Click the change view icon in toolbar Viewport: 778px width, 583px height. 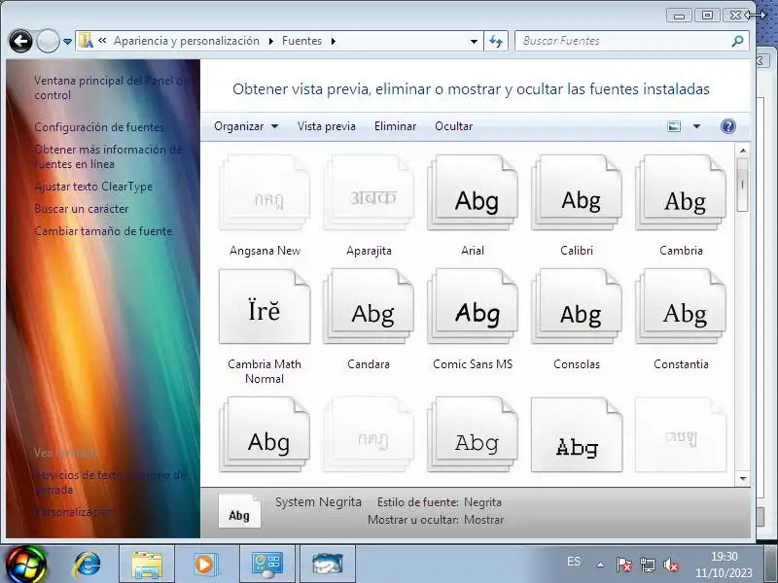[x=674, y=126]
